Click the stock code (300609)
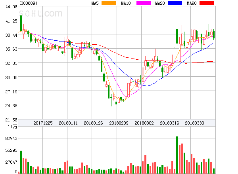This screenshot has width=238, height=174. (29, 3)
